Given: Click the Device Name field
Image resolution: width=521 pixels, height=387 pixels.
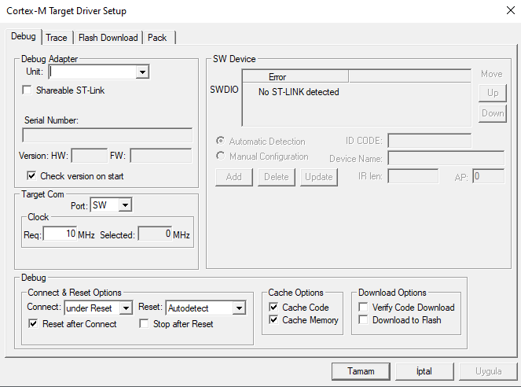Looking at the screenshot, I should pos(446,158).
